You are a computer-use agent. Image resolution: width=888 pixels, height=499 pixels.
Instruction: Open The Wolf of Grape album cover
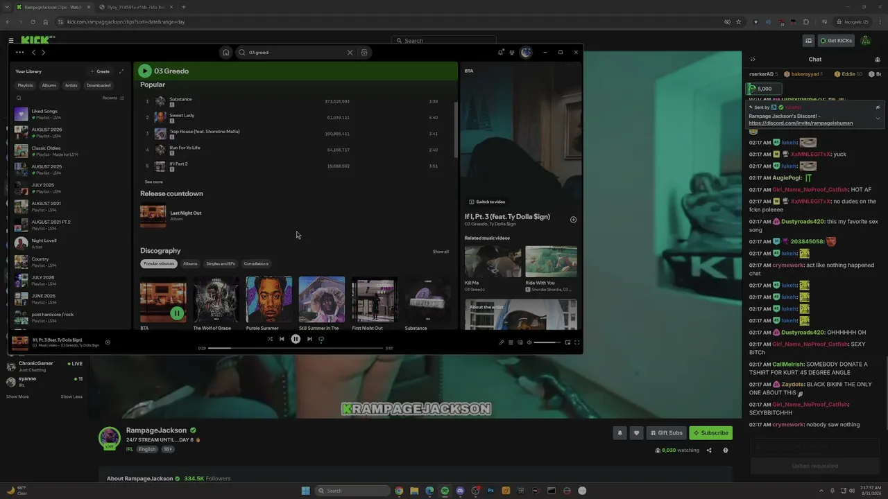coord(216,300)
